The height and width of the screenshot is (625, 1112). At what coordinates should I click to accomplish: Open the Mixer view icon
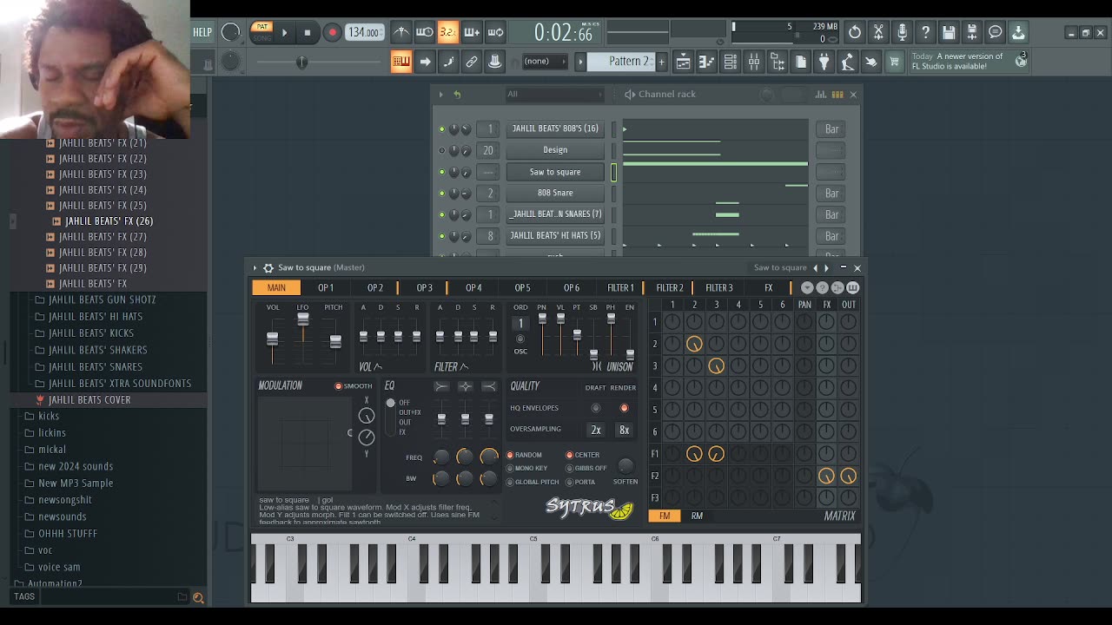coord(753,62)
